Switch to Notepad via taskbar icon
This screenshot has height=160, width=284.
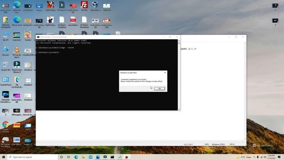(x=119, y=157)
